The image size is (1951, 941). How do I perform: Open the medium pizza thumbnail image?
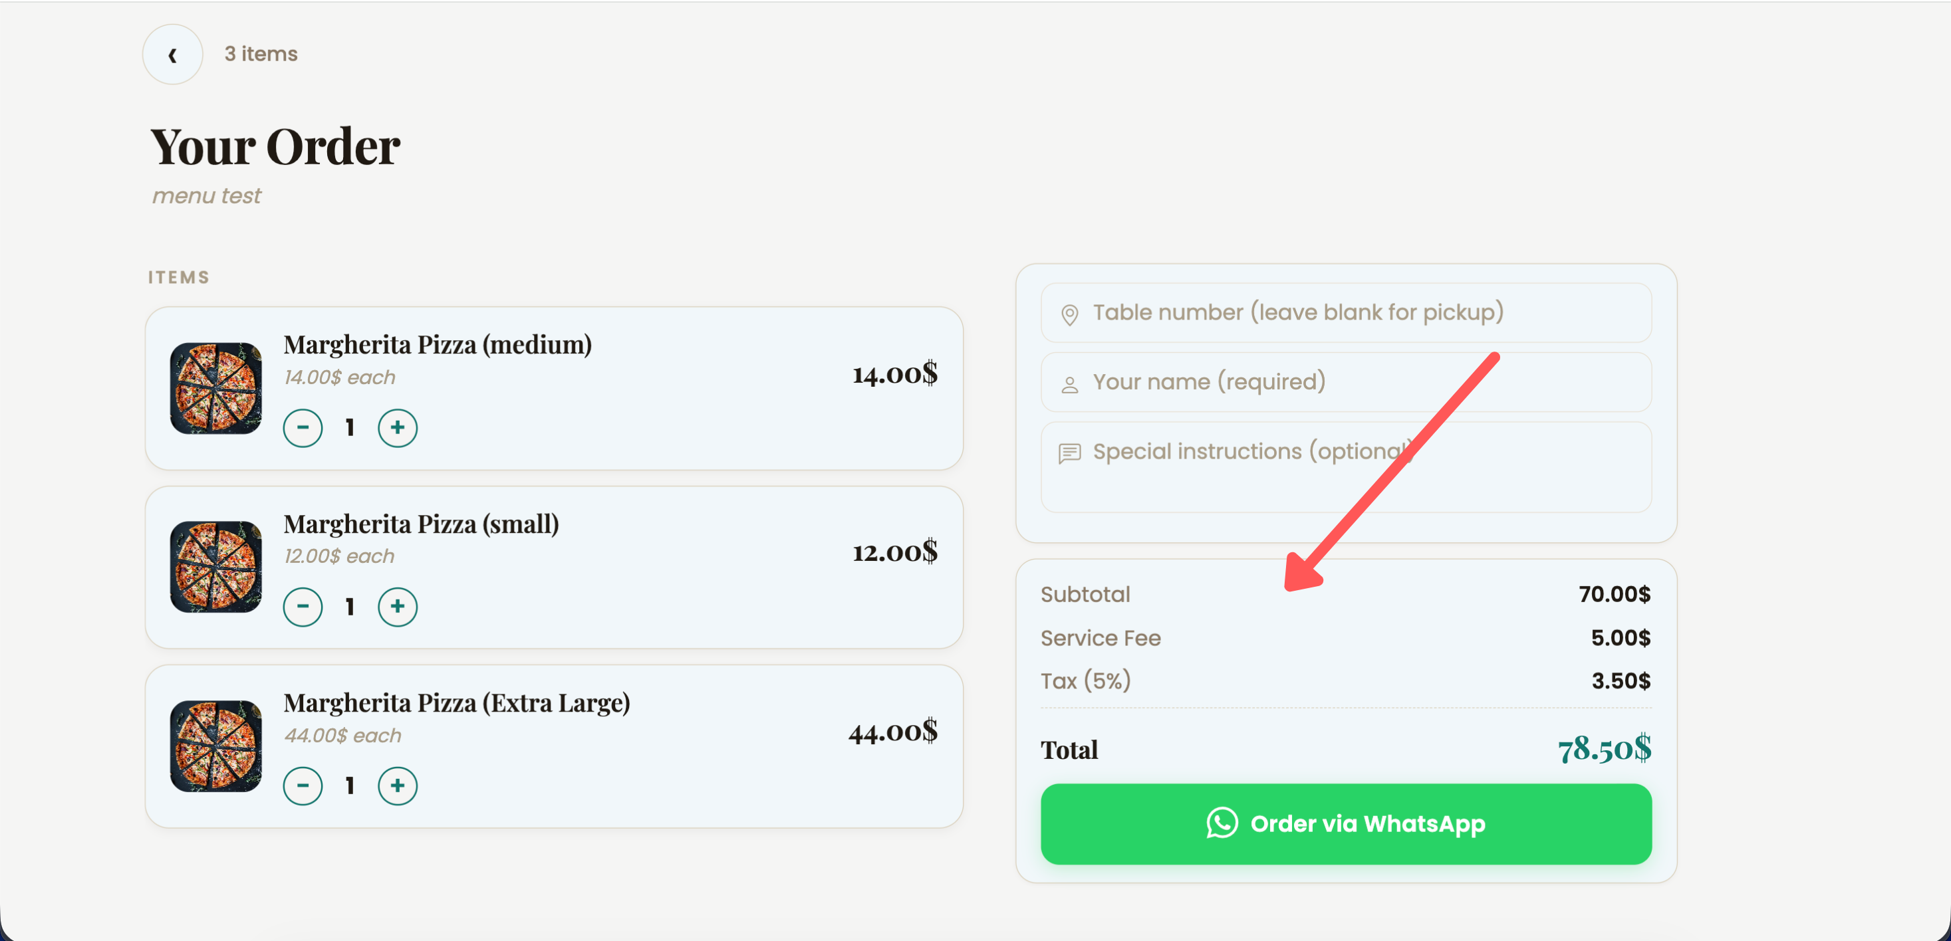(216, 388)
